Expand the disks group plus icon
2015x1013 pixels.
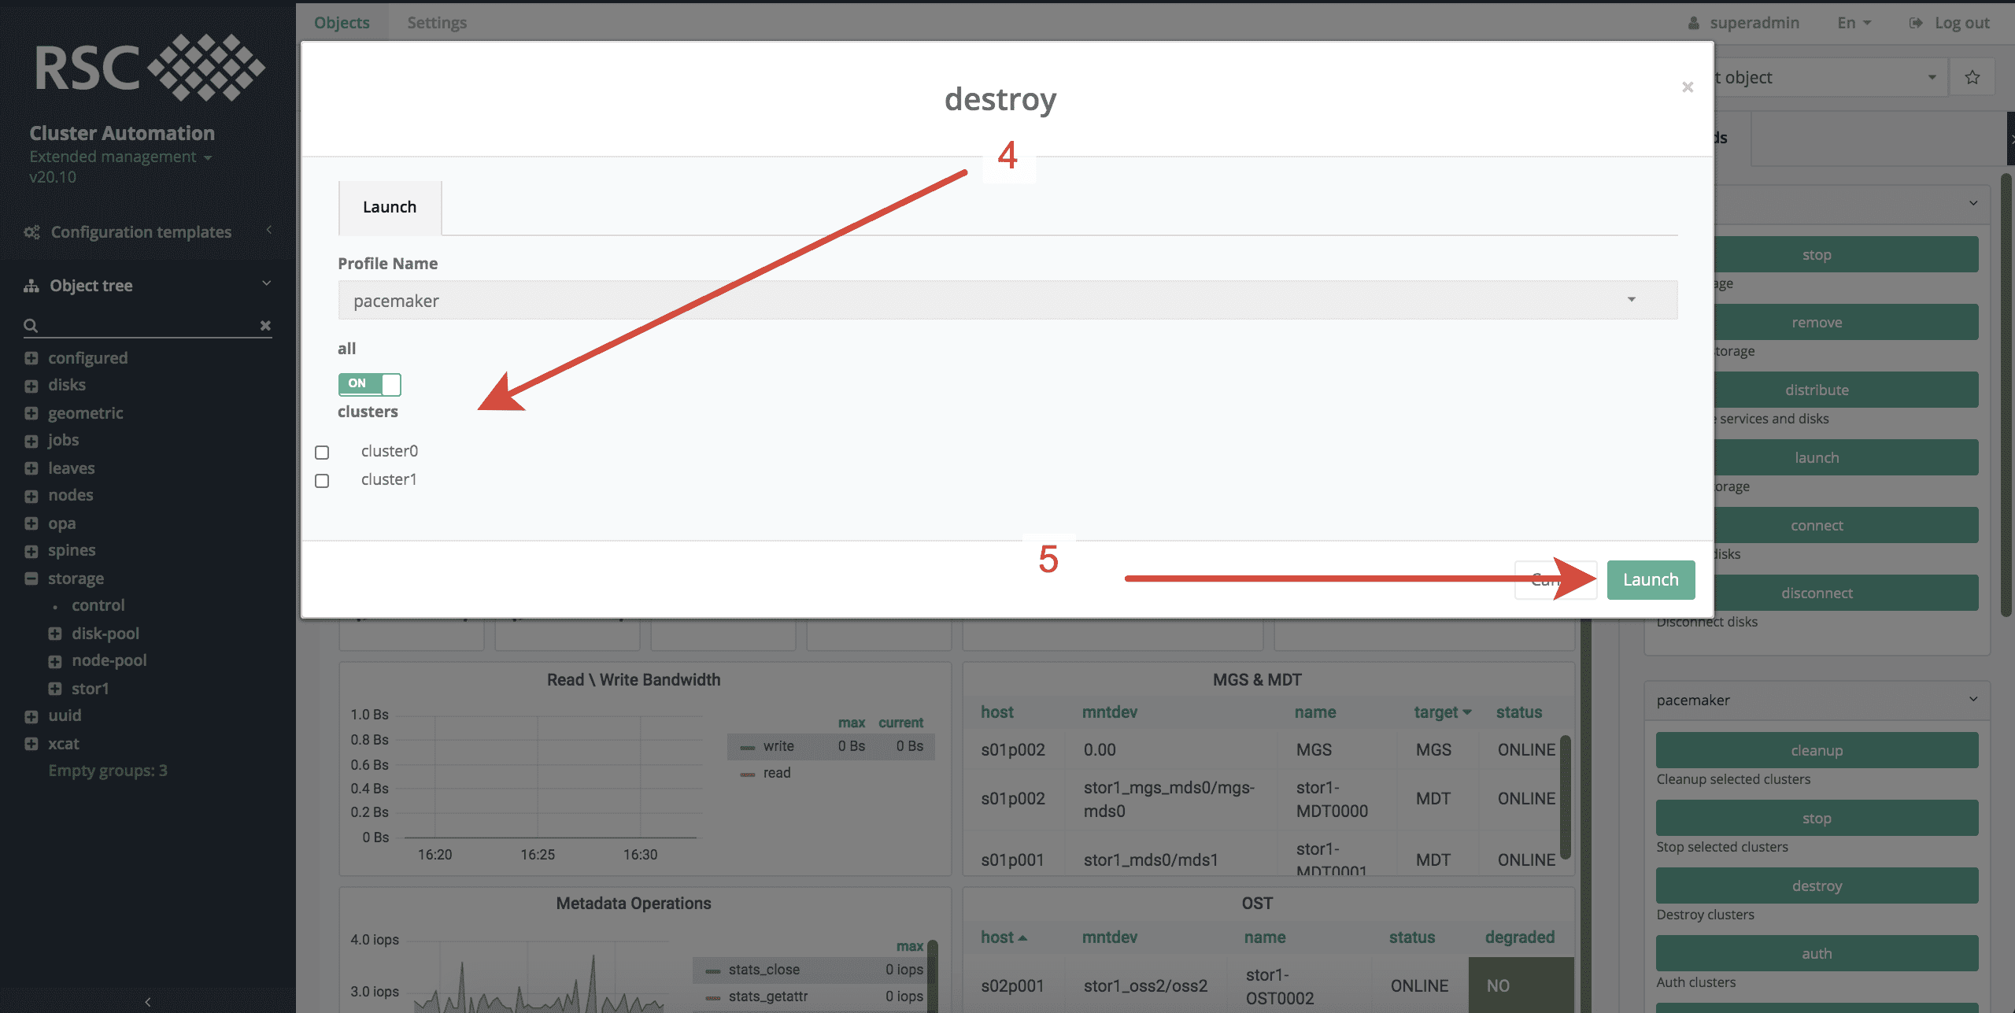[31, 386]
